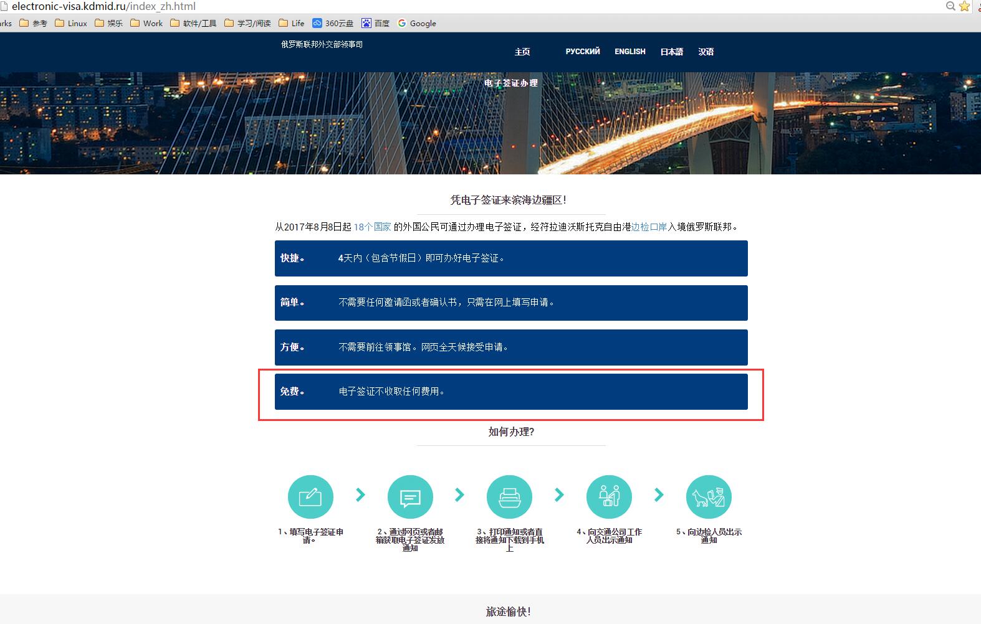Click the 方便 info panel
Viewport: 981px width, 624px height.
click(x=511, y=347)
